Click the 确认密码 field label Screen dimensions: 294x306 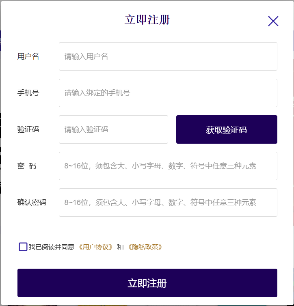(32, 203)
